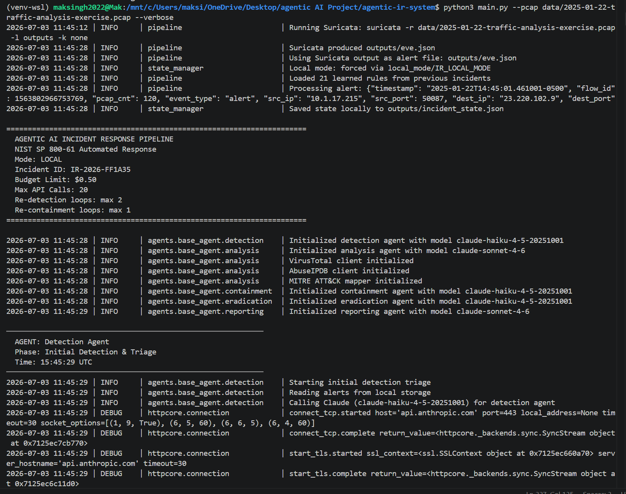Click 'Initialized detection agent with model' message
The image size is (626, 494).
[426, 241]
